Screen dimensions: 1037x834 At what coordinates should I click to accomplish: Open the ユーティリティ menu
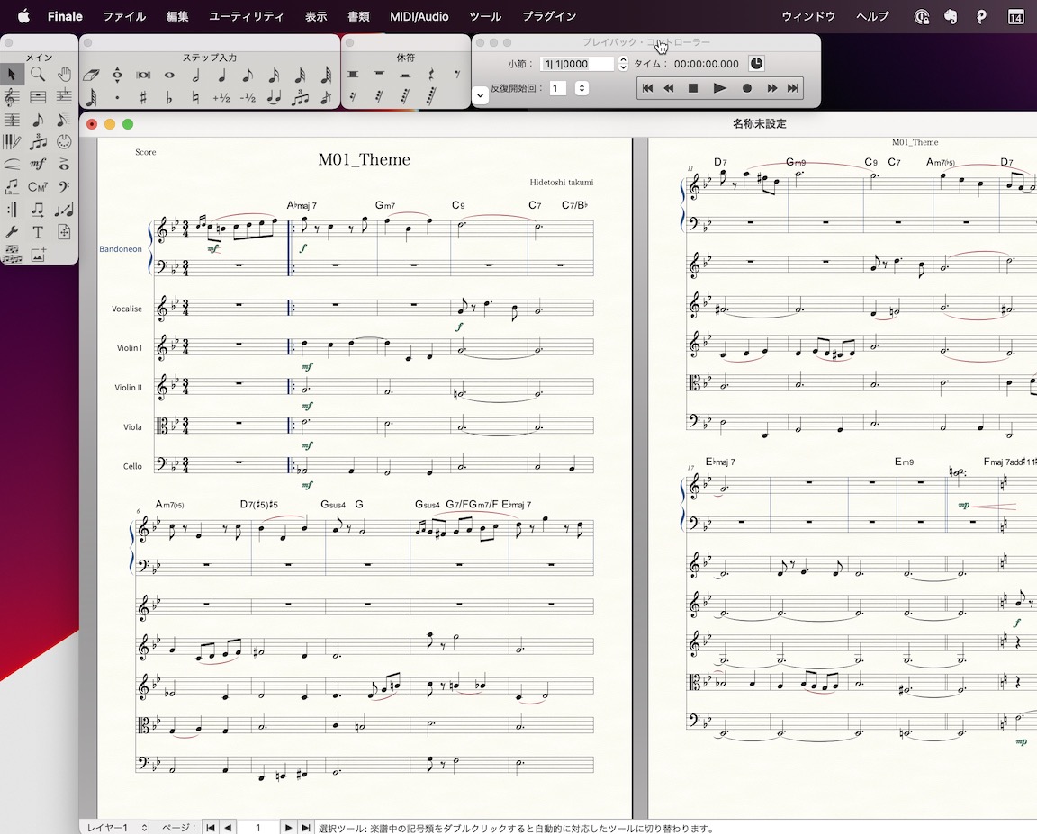246,16
